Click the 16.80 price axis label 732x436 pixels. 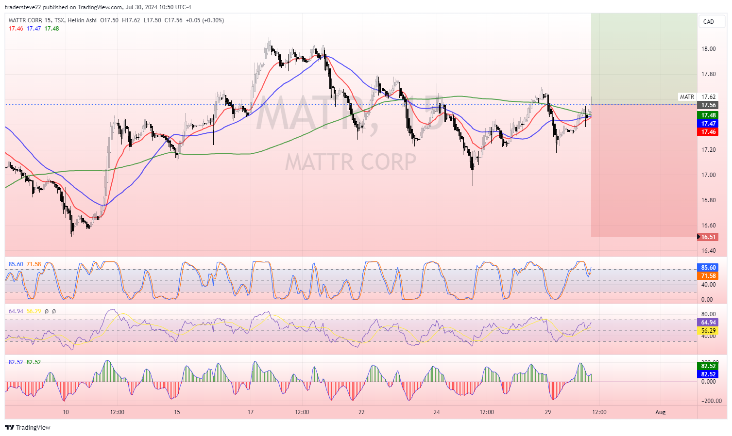pos(709,200)
